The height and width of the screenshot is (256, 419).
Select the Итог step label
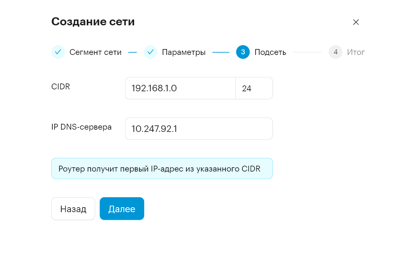356,52
